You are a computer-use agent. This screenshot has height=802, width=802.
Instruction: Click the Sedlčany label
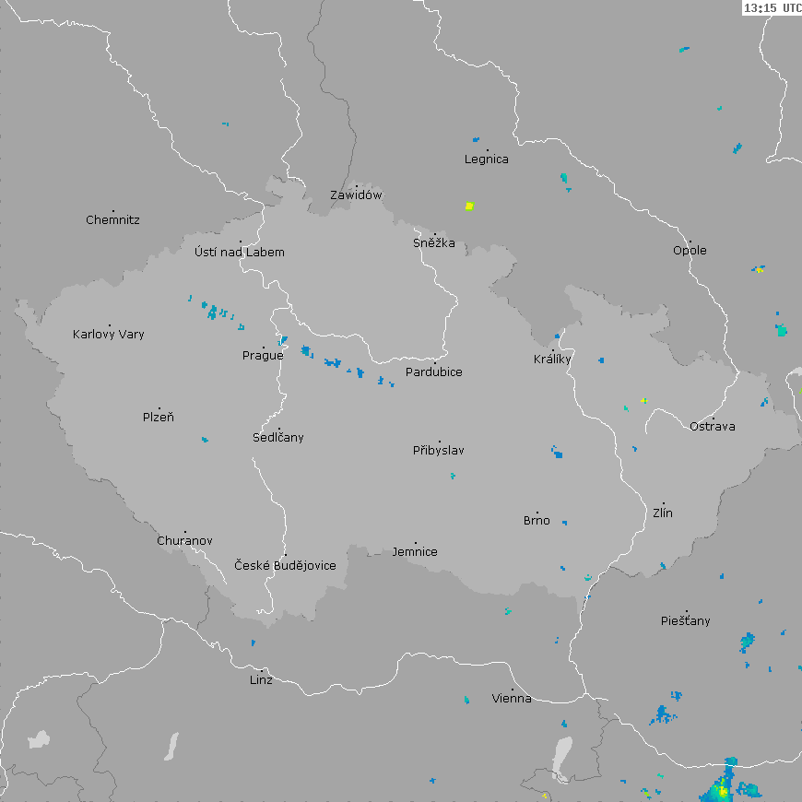(278, 437)
